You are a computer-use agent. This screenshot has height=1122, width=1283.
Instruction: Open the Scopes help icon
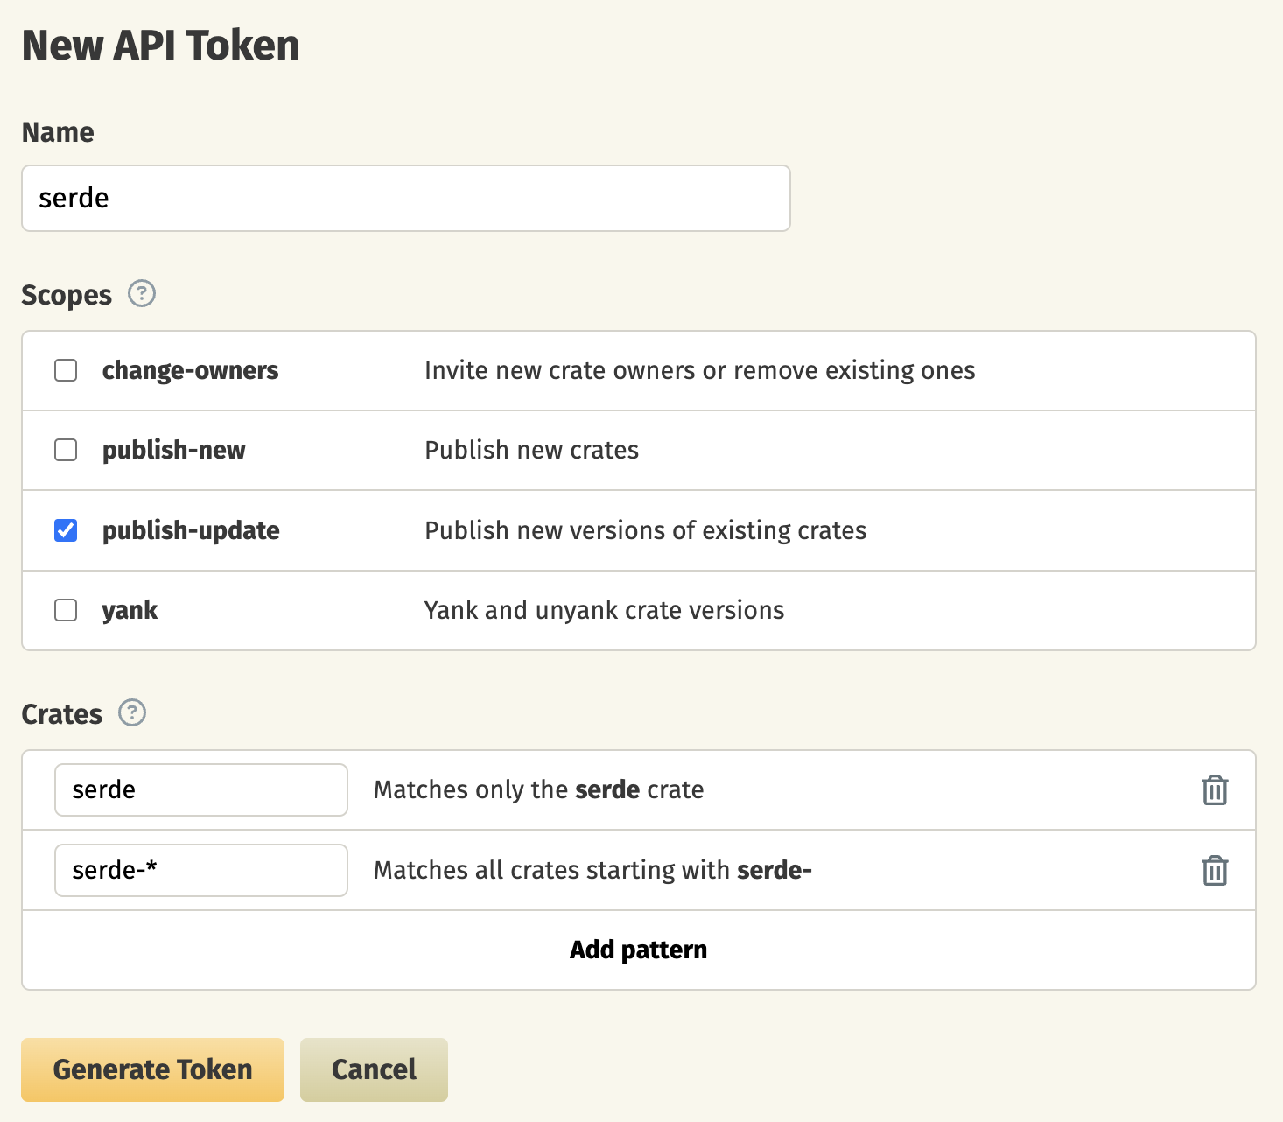pyautogui.click(x=142, y=293)
